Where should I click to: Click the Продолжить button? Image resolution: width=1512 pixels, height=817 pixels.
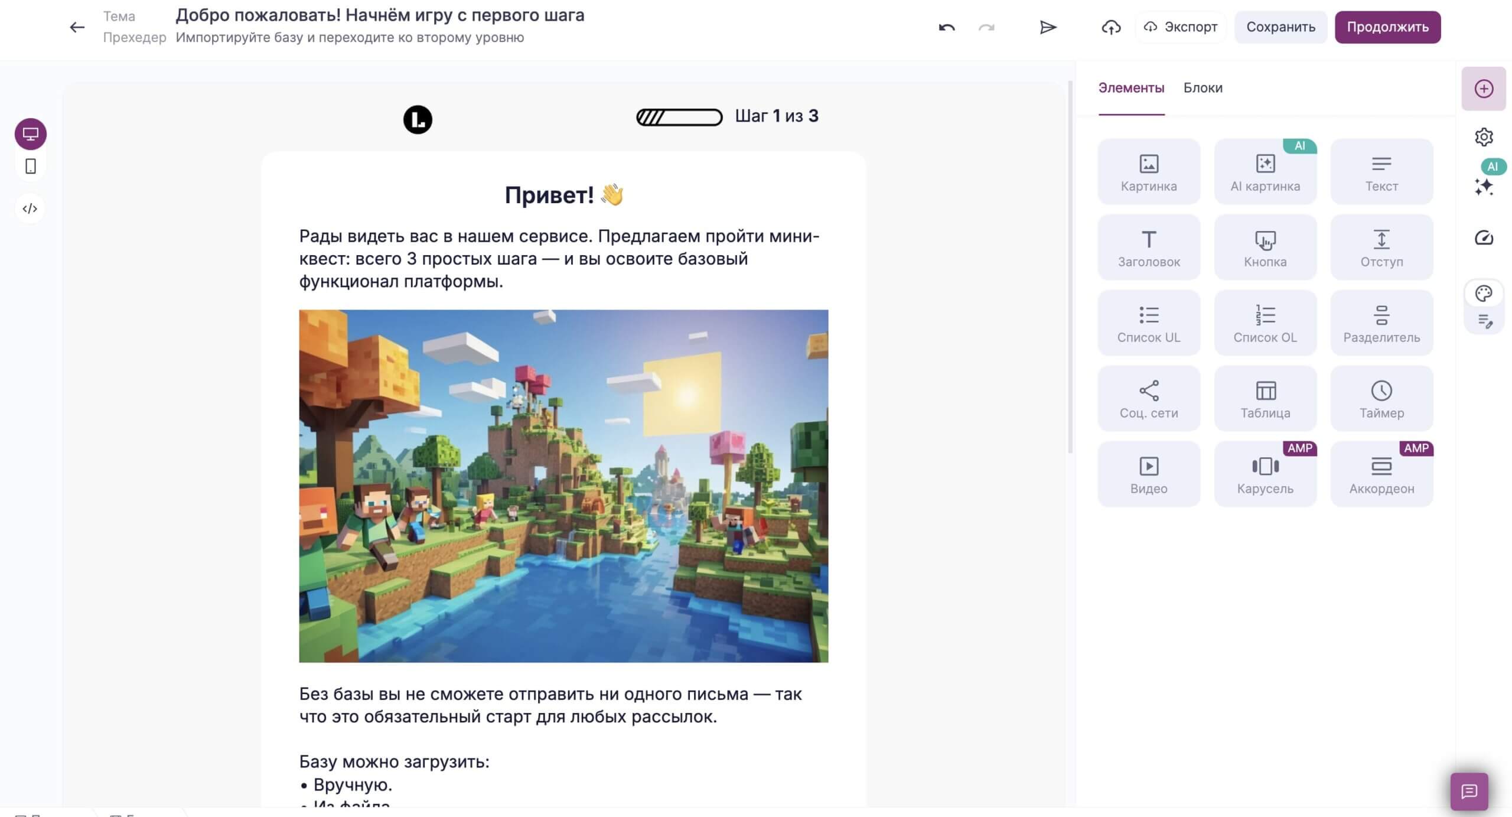(x=1387, y=27)
